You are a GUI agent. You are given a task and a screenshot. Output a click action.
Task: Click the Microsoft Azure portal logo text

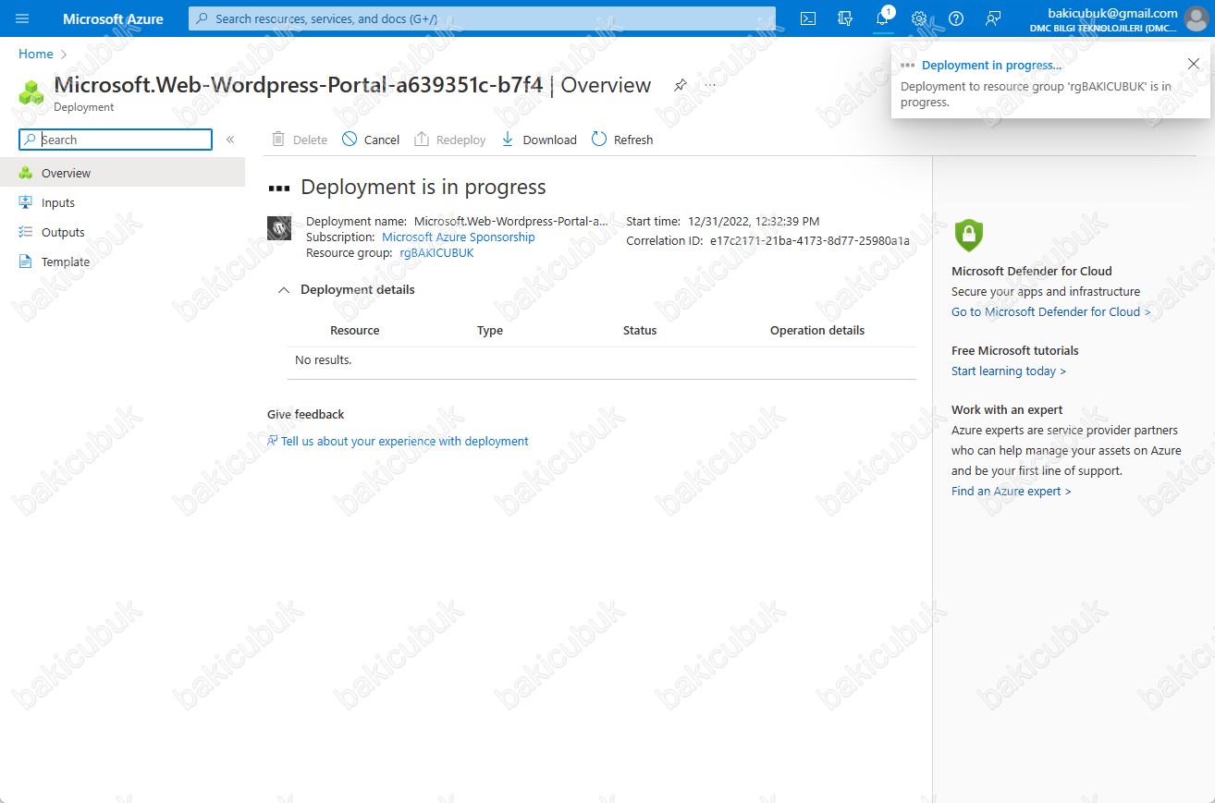point(113,18)
